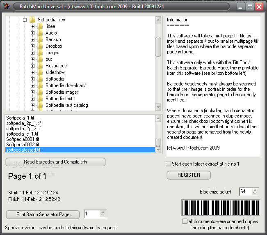This screenshot has width=267, height=235.
Task: Expand the Softpedia test catalog node
Action: [x=32, y=105]
